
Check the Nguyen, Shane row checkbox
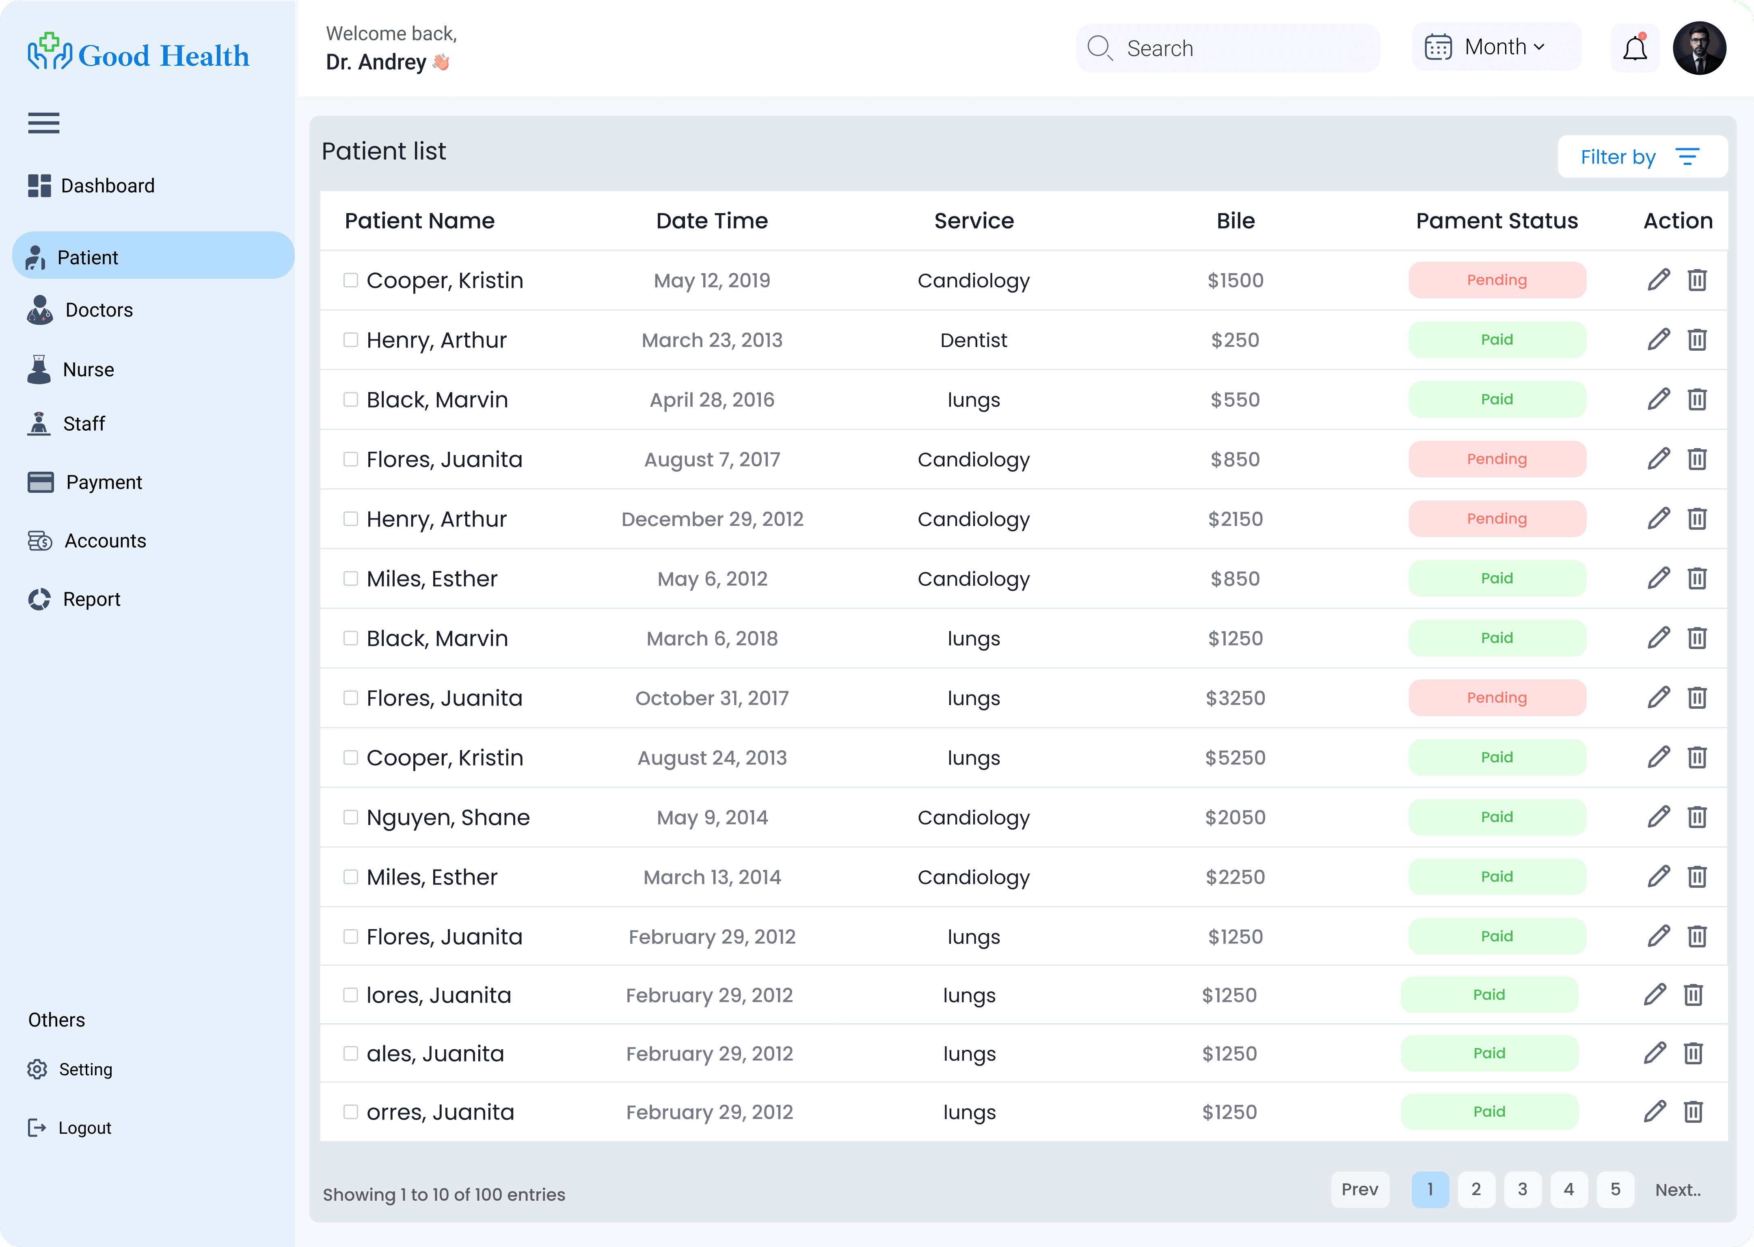point(351,817)
